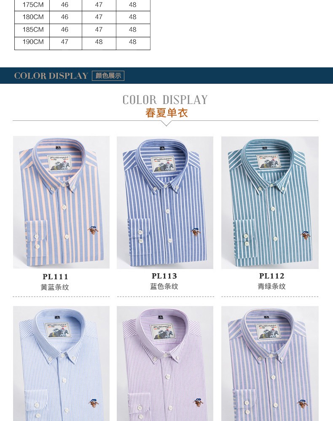333x421 pixels.
Task: Click the horse-race label inside PL111 collar
Action: [59, 163]
